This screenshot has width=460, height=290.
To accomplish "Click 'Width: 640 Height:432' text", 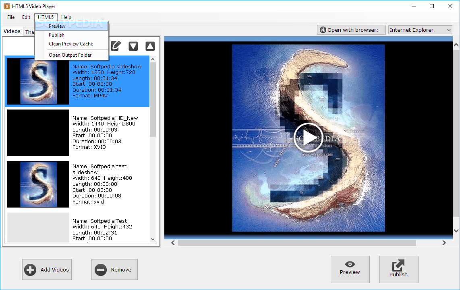I will coord(102,227).
